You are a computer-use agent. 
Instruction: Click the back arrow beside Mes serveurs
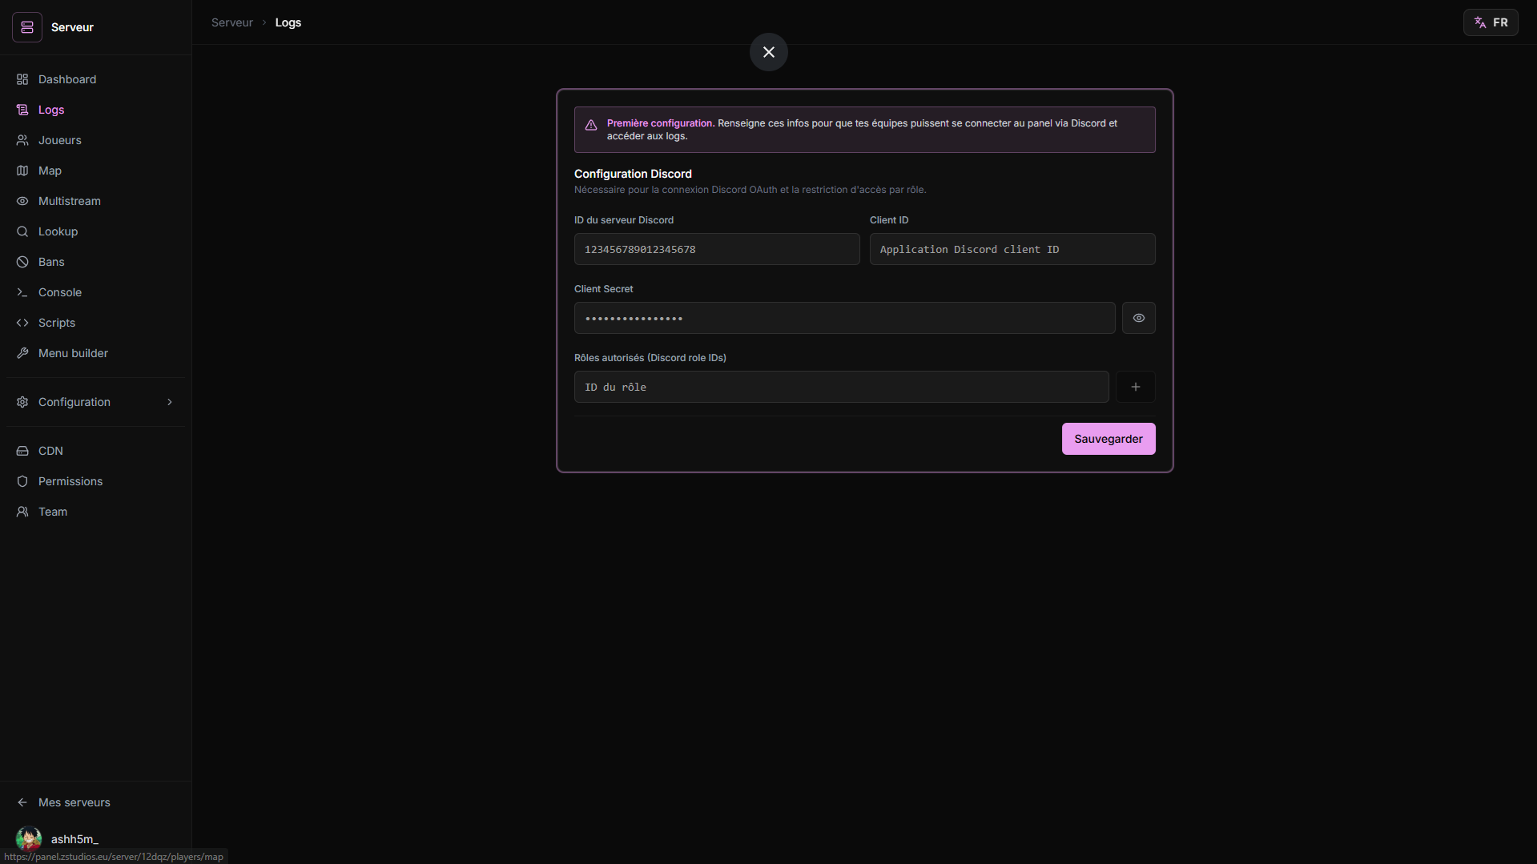[x=22, y=802]
